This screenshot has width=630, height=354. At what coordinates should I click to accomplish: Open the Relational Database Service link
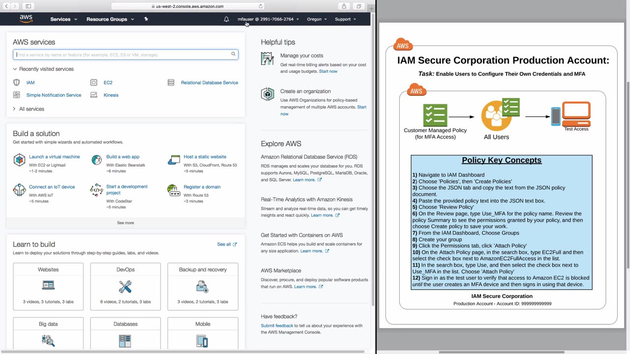pyautogui.click(x=210, y=83)
